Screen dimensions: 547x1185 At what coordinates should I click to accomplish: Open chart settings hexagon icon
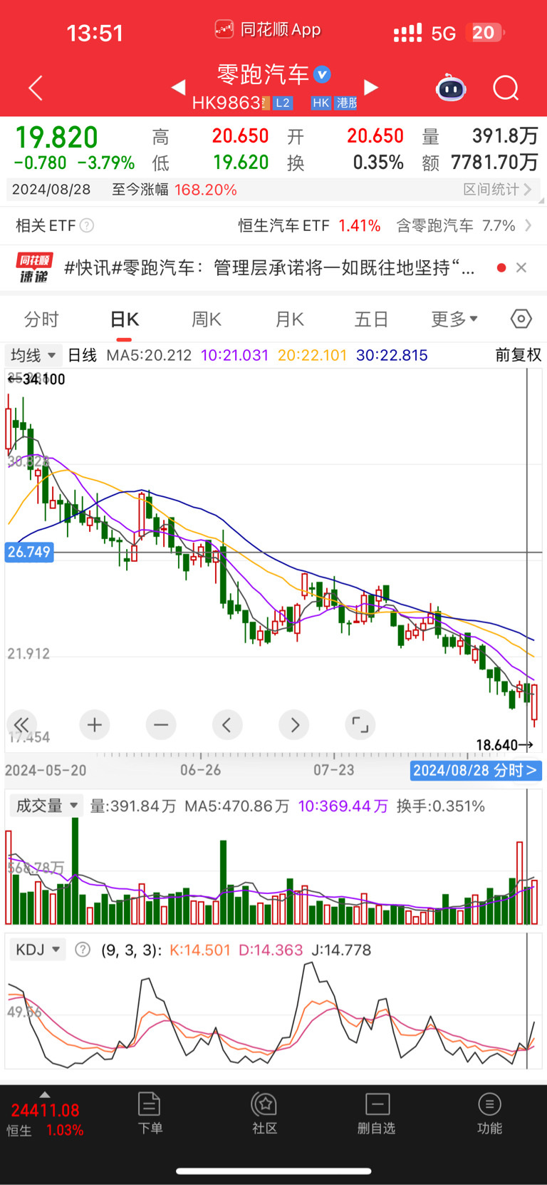[x=521, y=319]
